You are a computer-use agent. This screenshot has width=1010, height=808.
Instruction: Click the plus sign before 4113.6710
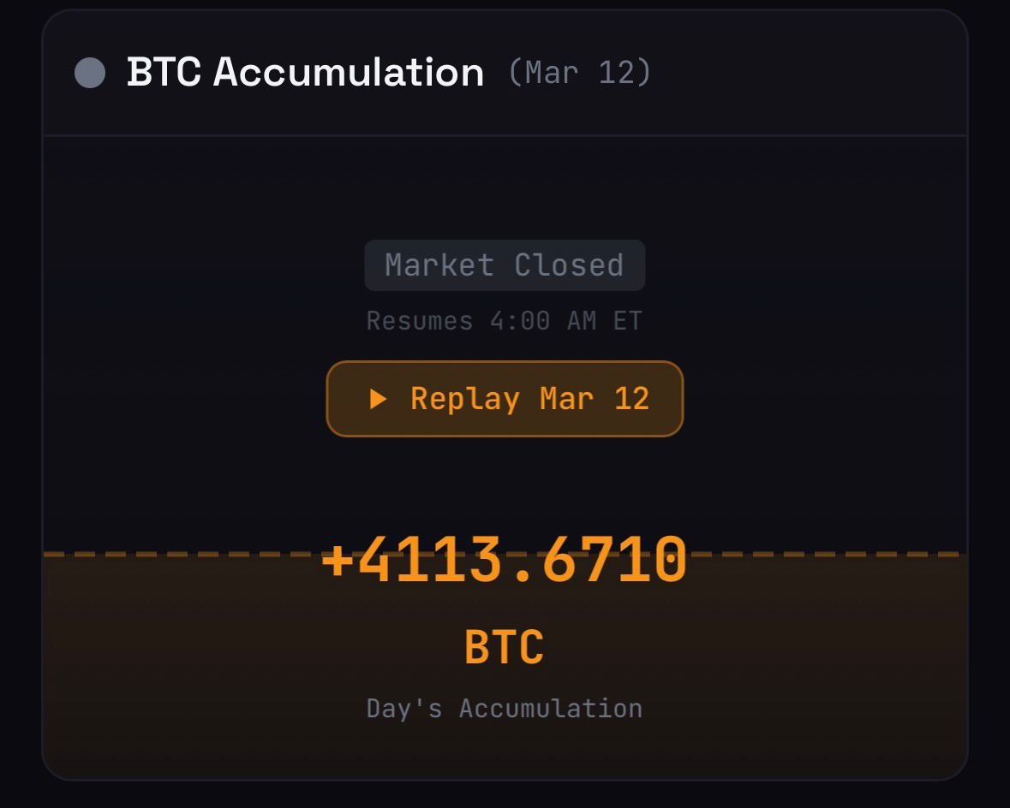338,561
